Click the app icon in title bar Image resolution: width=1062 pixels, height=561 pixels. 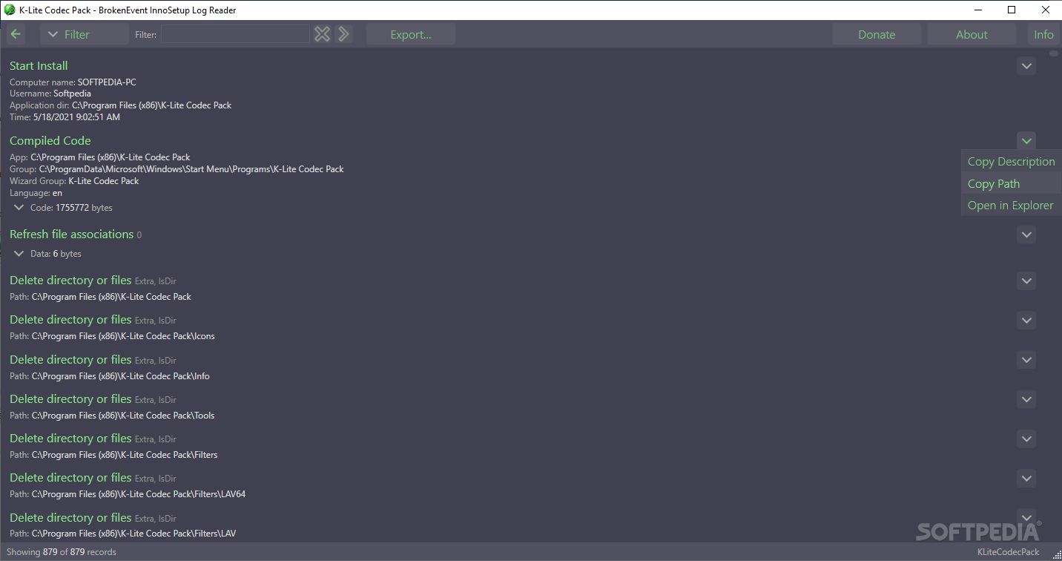tap(10, 10)
